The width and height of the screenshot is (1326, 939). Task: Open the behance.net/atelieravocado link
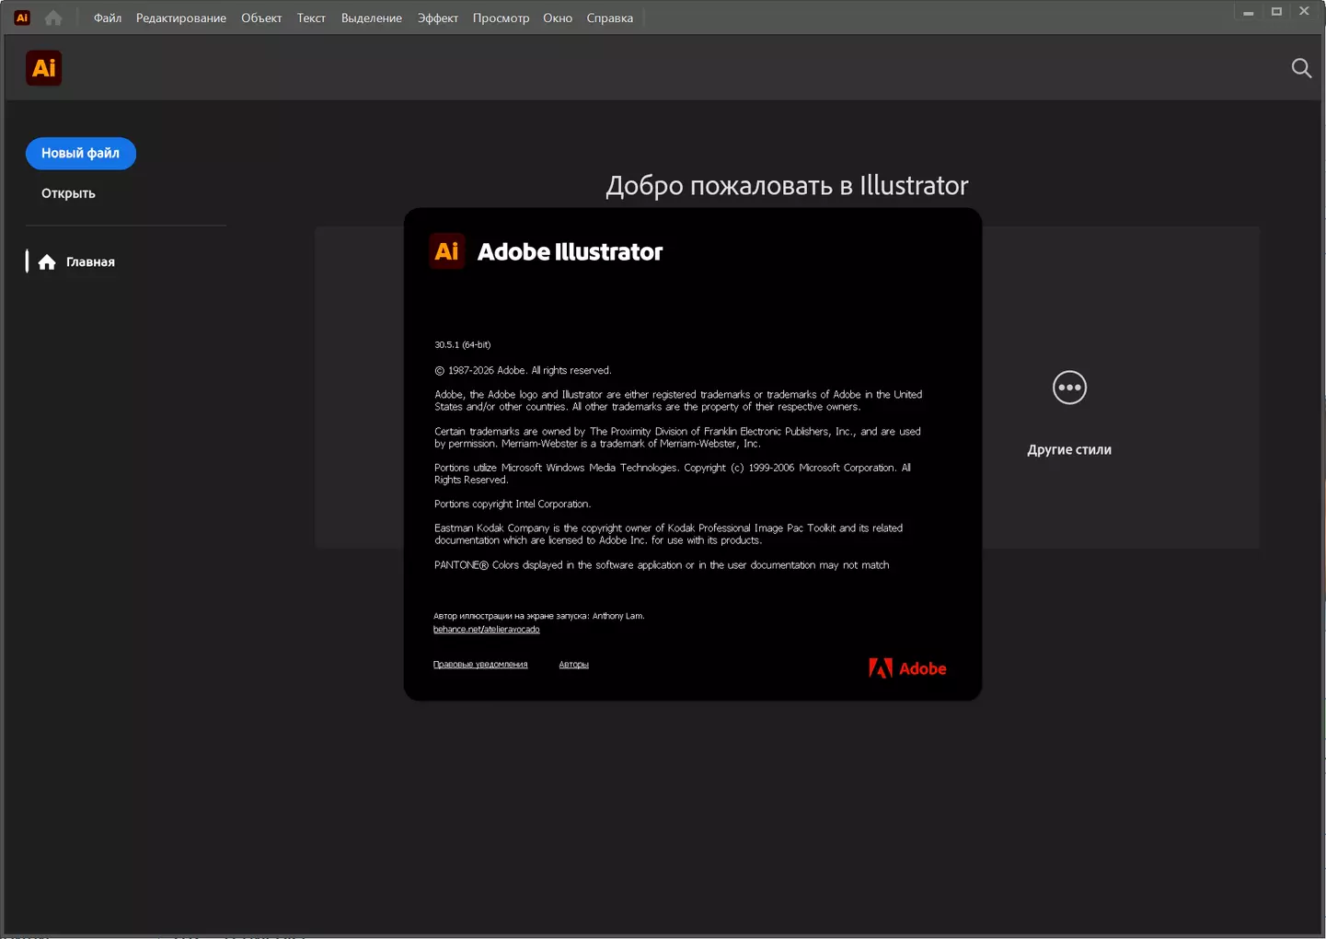pyautogui.click(x=487, y=630)
